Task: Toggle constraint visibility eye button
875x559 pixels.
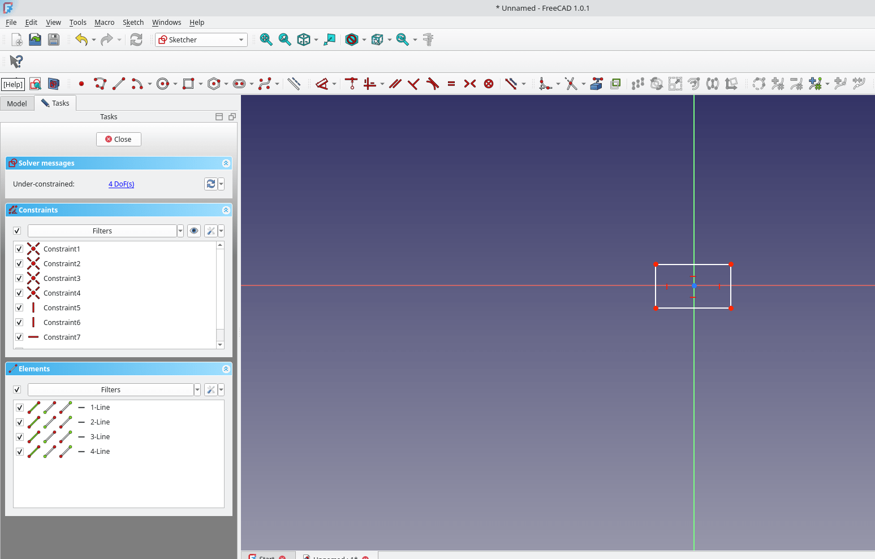Action: click(x=194, y=231)
